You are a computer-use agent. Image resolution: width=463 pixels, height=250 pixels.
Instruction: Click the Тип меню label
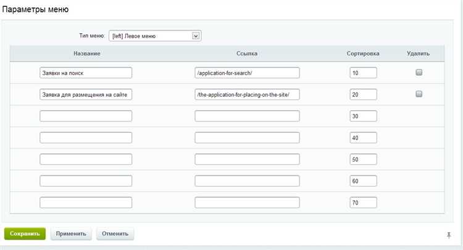92,36
